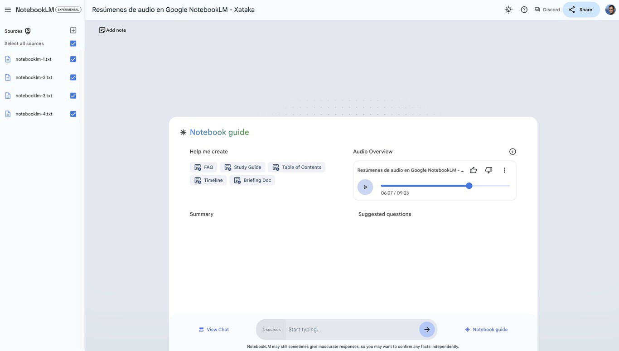Create a Study Guide

(x=242, y=167)
